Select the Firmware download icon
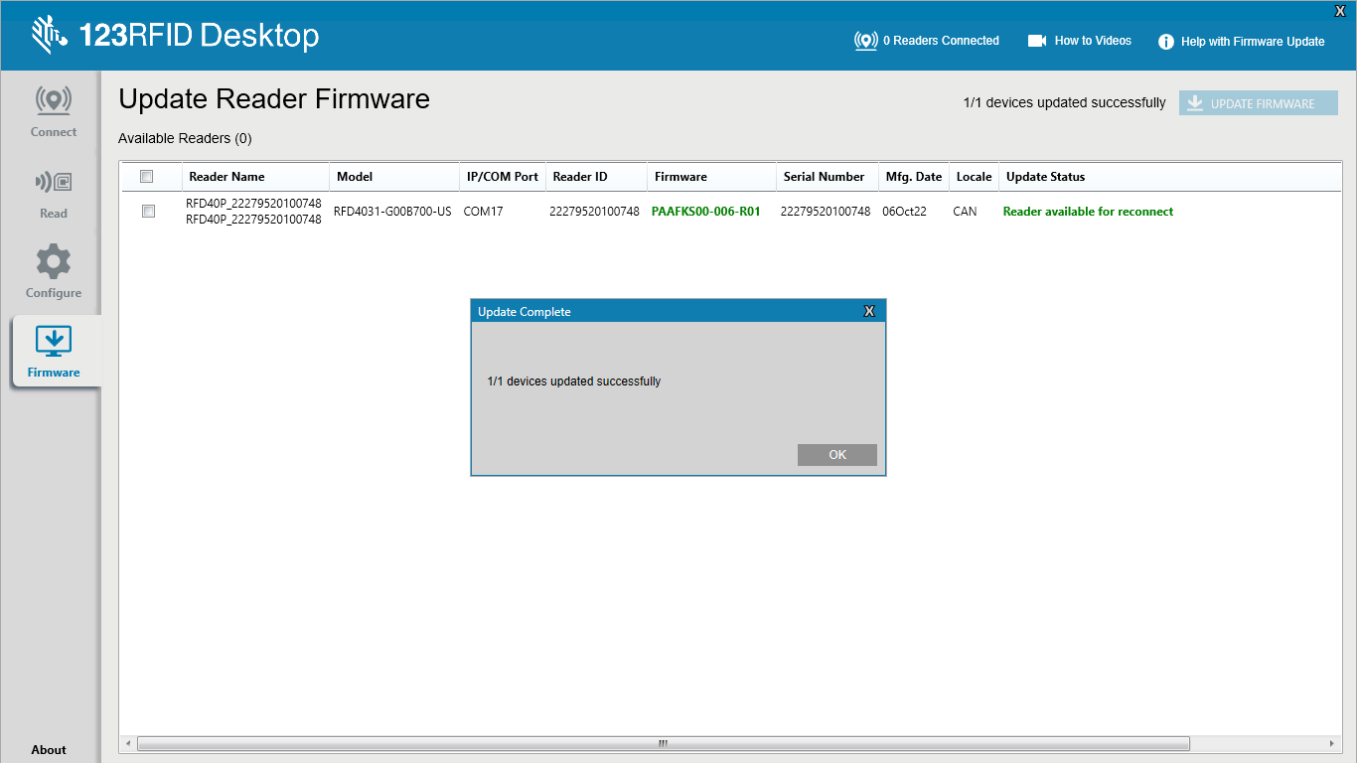The height and width of the screenshot is (763, 1357). pyautogui.click(x=54, y=342)
